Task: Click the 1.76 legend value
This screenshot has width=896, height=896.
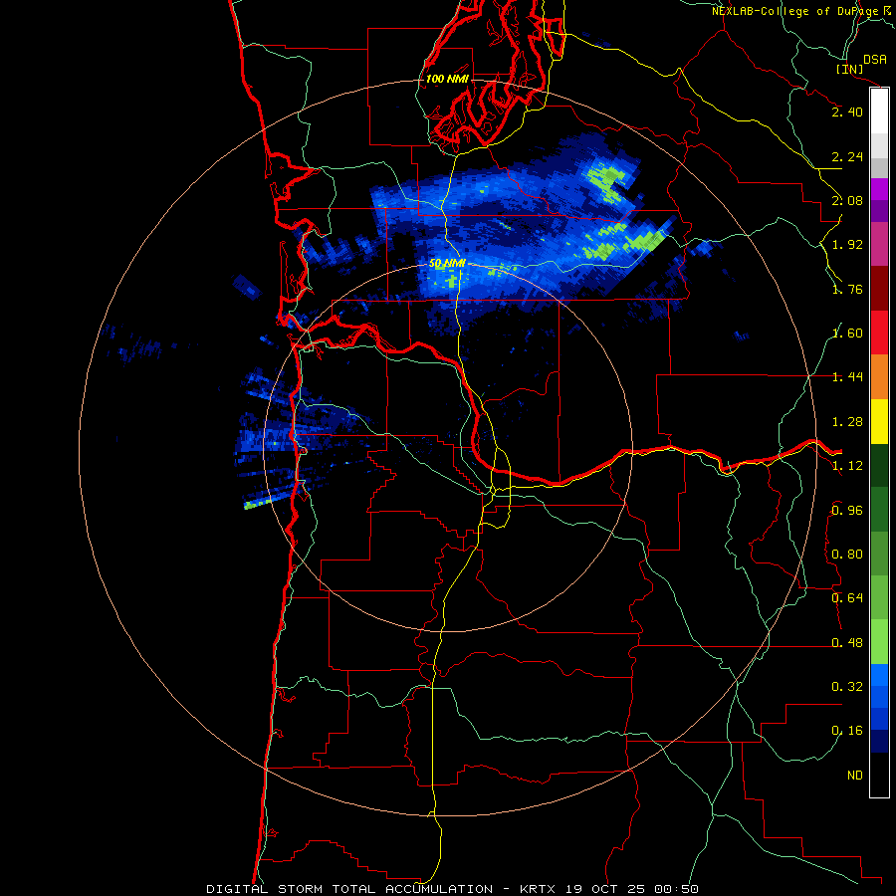Action: [847, 289]
